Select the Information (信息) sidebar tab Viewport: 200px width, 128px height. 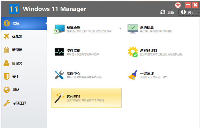click(16, 23)
